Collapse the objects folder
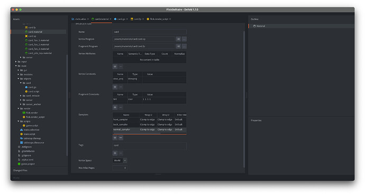The image size is (365, 194). (19, 79)
